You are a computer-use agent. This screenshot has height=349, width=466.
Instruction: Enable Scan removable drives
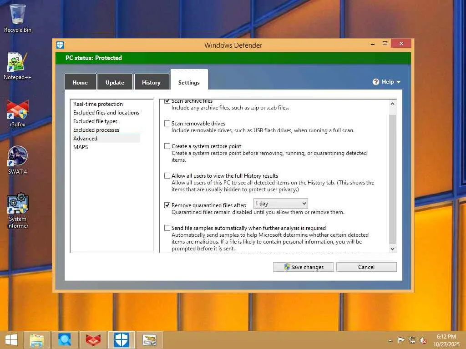pos(167,124)
